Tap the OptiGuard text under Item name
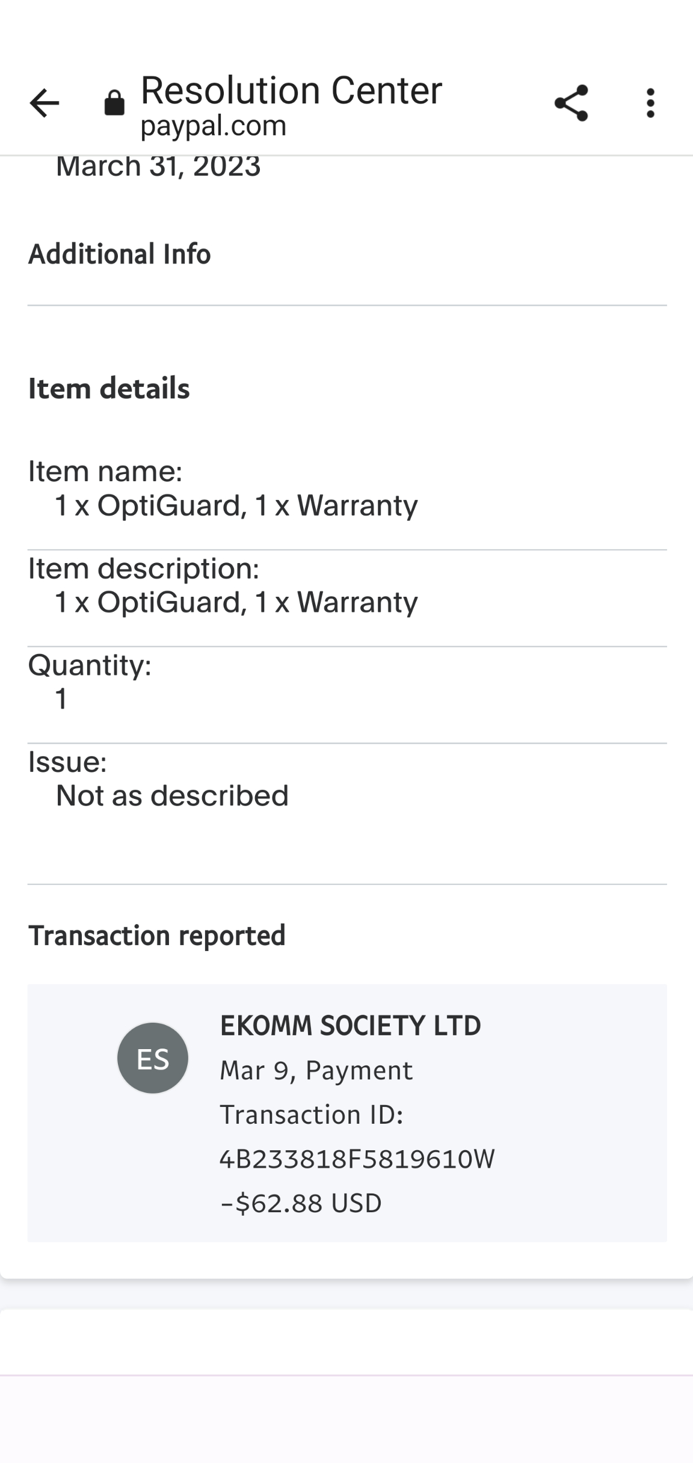 tap(171, 505)
